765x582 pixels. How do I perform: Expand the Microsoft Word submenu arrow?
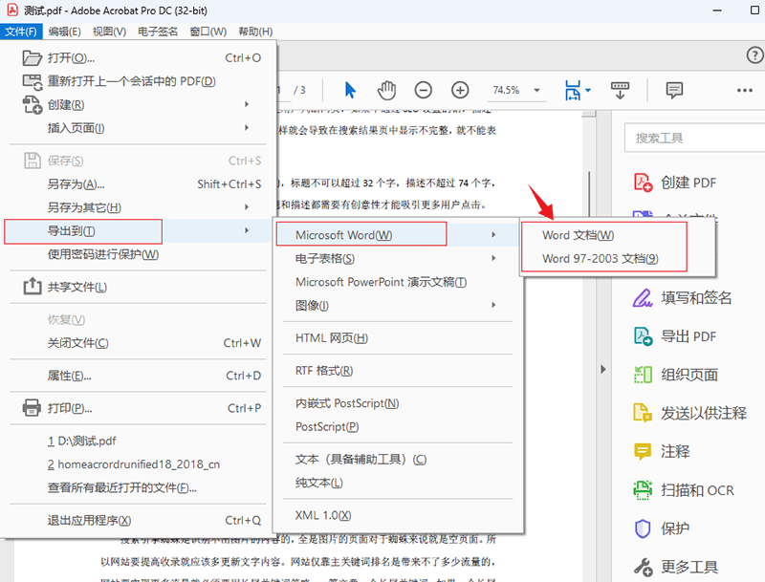pos(493,234)
